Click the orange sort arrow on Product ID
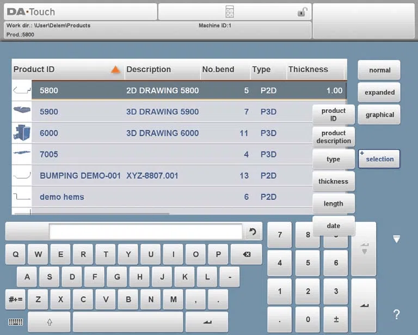This screenshot has width=418, height=335. pos(115,70)
